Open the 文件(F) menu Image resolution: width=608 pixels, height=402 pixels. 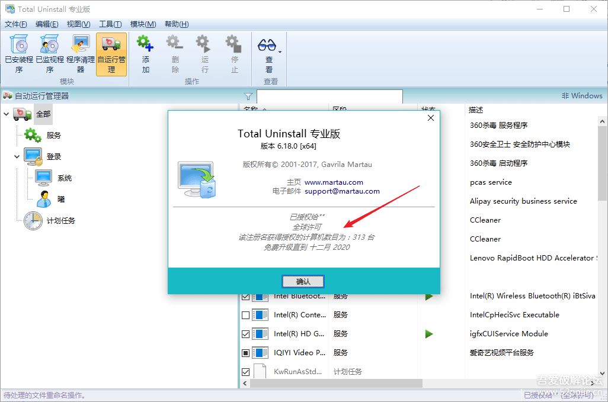point(16,24)
